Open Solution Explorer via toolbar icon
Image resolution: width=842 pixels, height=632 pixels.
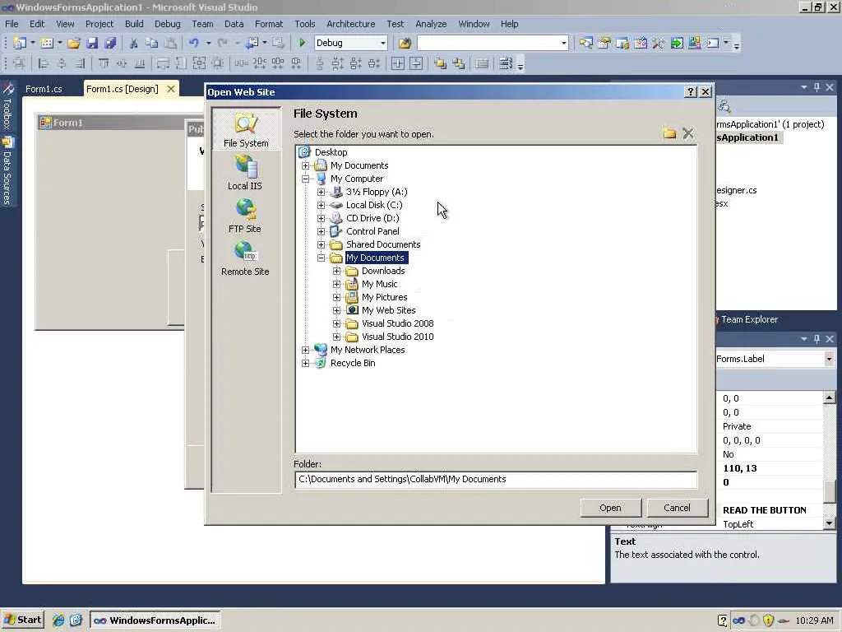[x=585, y=43]
